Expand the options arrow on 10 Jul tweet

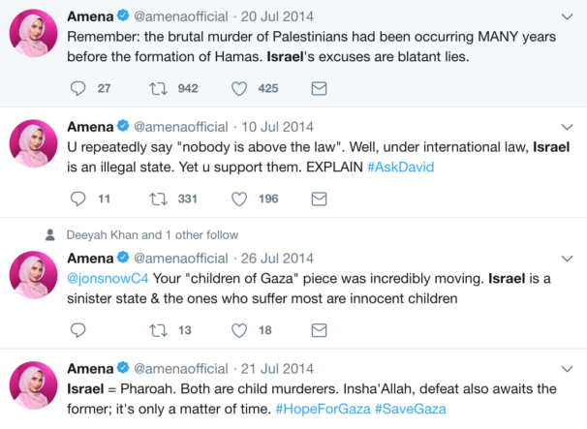[x=567, y=127]
